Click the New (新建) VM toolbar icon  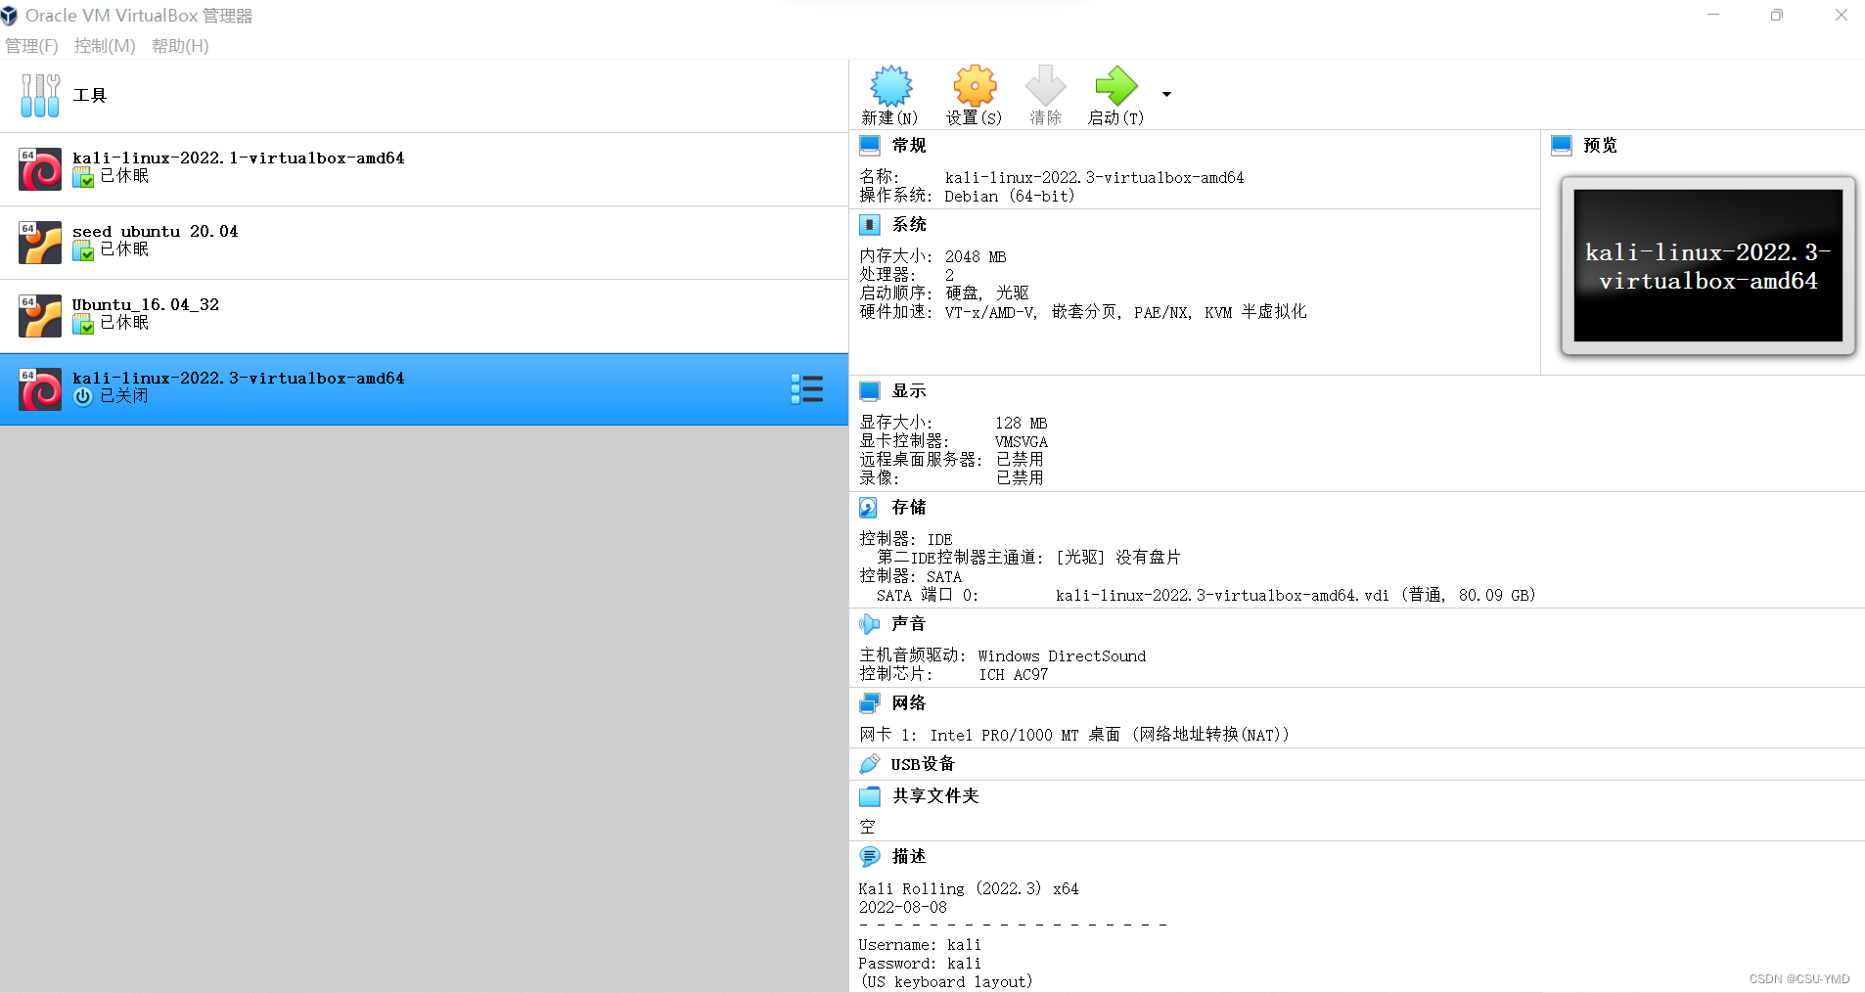pos(890,86)
